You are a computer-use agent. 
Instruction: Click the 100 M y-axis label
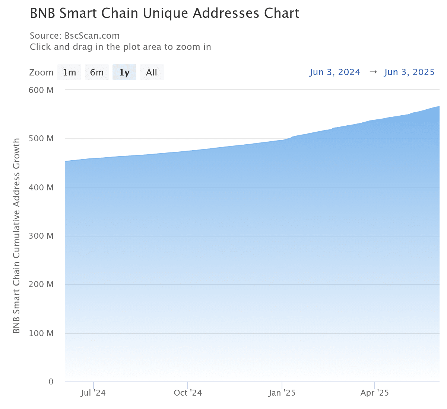click(41, 333)
